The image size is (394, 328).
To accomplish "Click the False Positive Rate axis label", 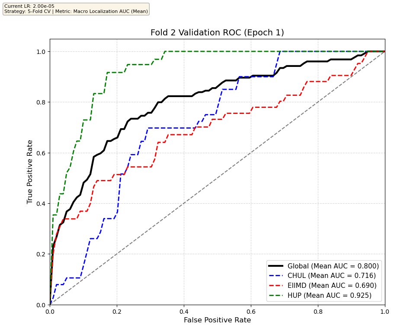I will click(x=217, y=320).
